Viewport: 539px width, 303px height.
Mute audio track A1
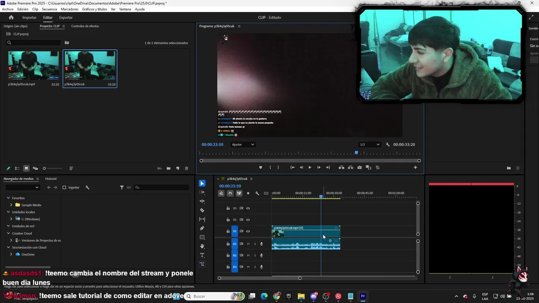(248, 244)
